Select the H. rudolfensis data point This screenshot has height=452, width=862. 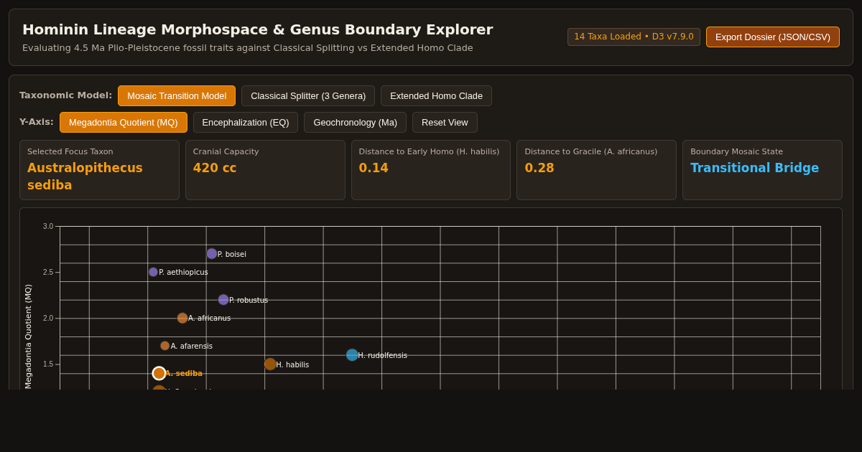(x=352, y=354)
